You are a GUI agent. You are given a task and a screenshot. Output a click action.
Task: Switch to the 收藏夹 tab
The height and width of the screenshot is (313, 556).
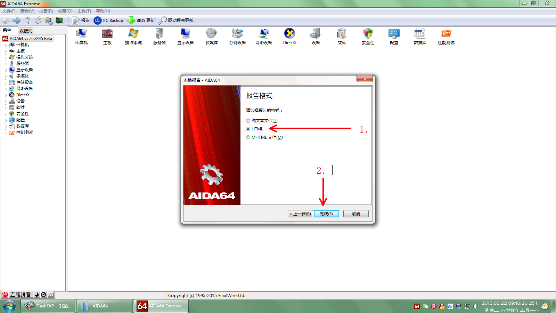coord(26,31)
